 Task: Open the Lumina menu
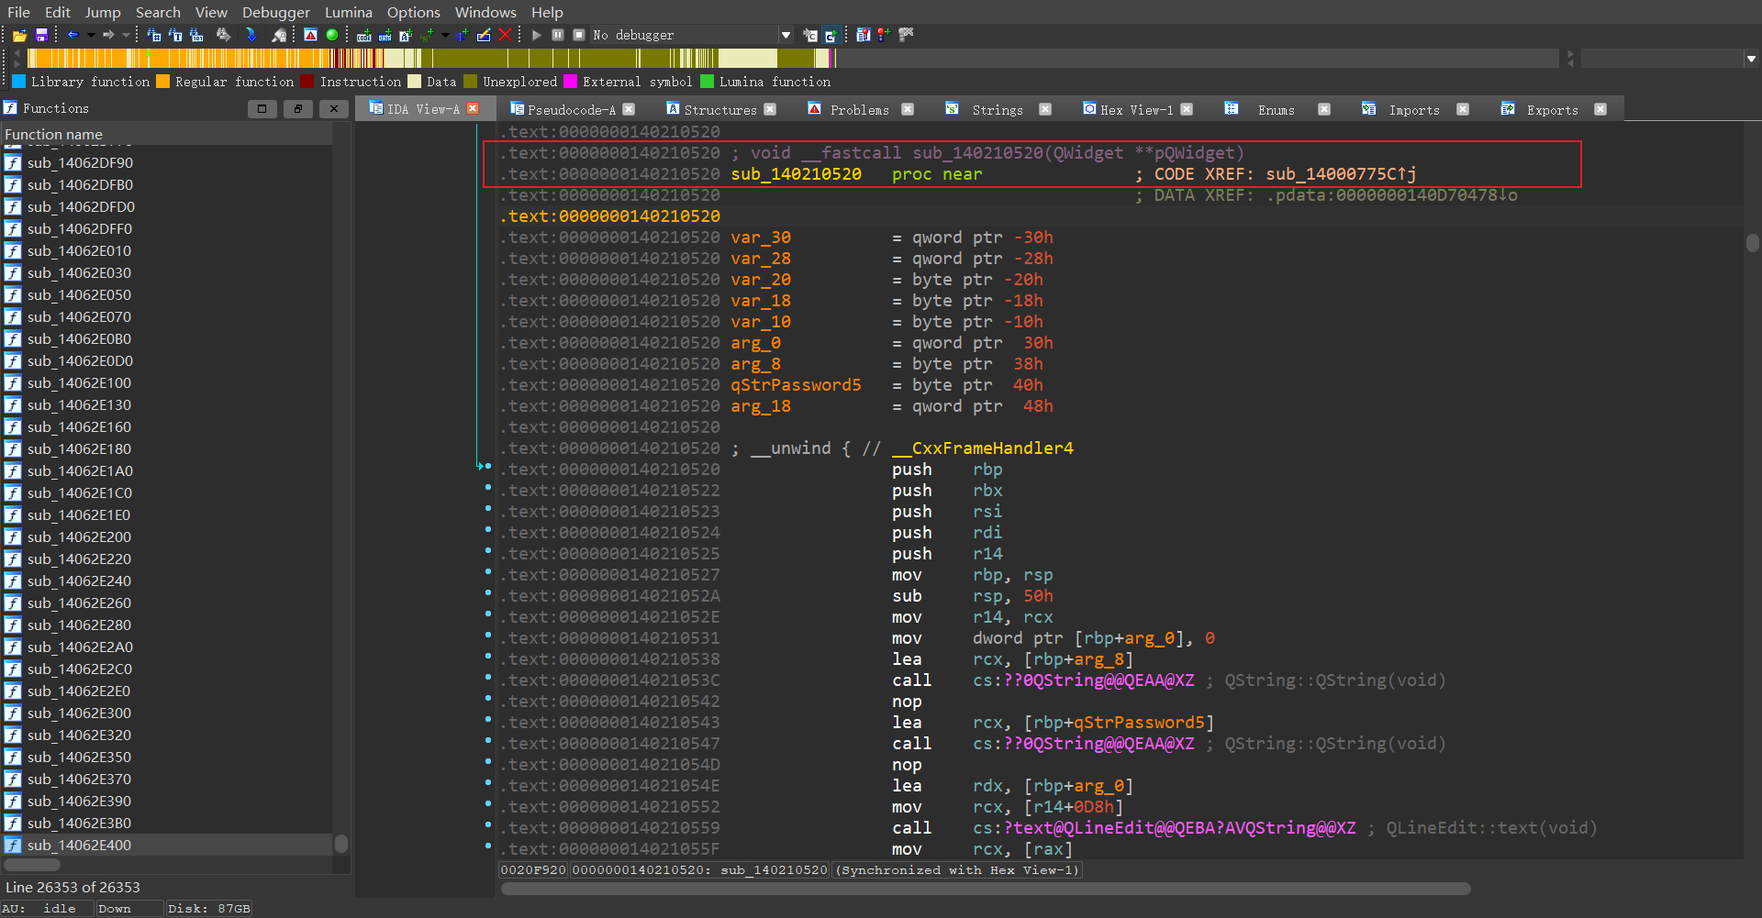[348, 12]
